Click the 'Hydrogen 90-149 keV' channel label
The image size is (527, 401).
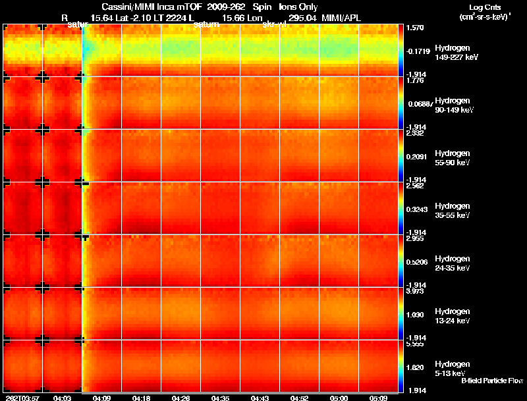tap(454, 105)
